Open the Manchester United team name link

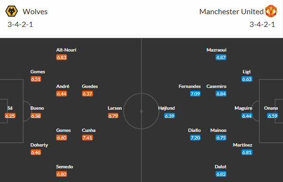click(x=232, y=11)
